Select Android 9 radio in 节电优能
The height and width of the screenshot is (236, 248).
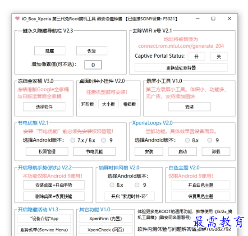(104, 140)
